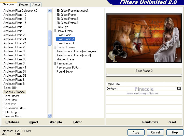Viewport: 184px width, 136px height.
Task: Select Andrew's Filters 15 category
Action: point(15,23)
